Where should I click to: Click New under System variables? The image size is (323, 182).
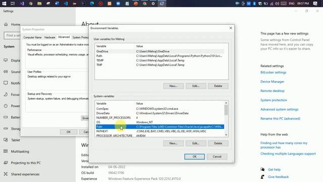173,143
